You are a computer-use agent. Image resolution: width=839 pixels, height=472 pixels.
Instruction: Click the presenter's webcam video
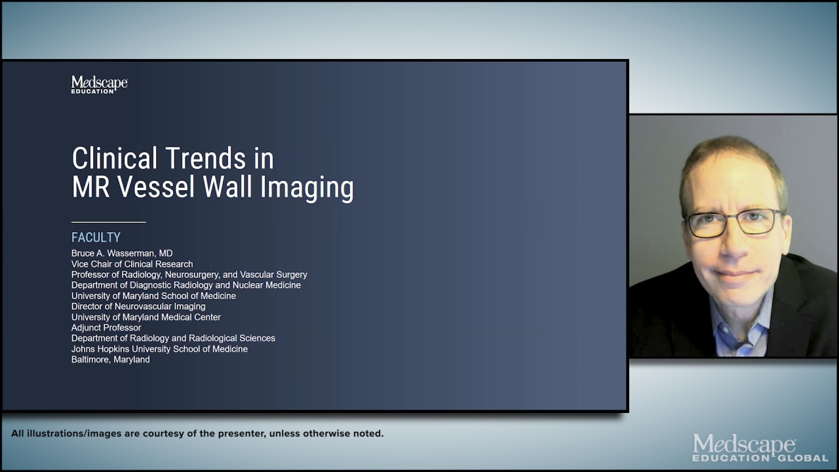pos(733,236)
